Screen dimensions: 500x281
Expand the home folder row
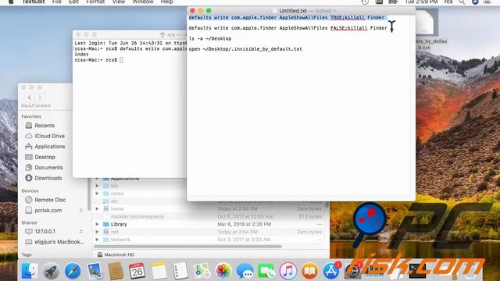coord(97,209)
